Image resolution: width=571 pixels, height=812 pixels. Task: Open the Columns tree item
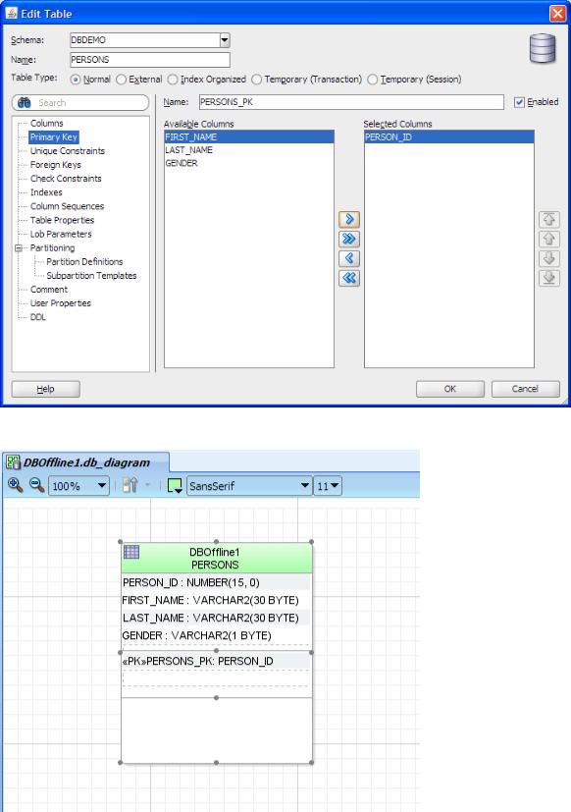(x=46, y=124)
